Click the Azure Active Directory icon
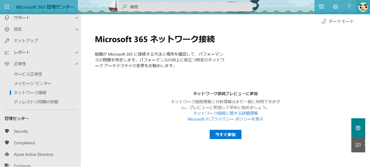The image size is (370, 167). click(x=7, y=154)
